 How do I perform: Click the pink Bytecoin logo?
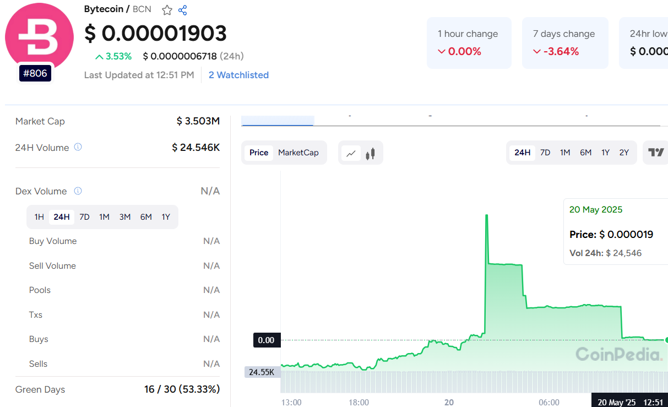(39, 37)
